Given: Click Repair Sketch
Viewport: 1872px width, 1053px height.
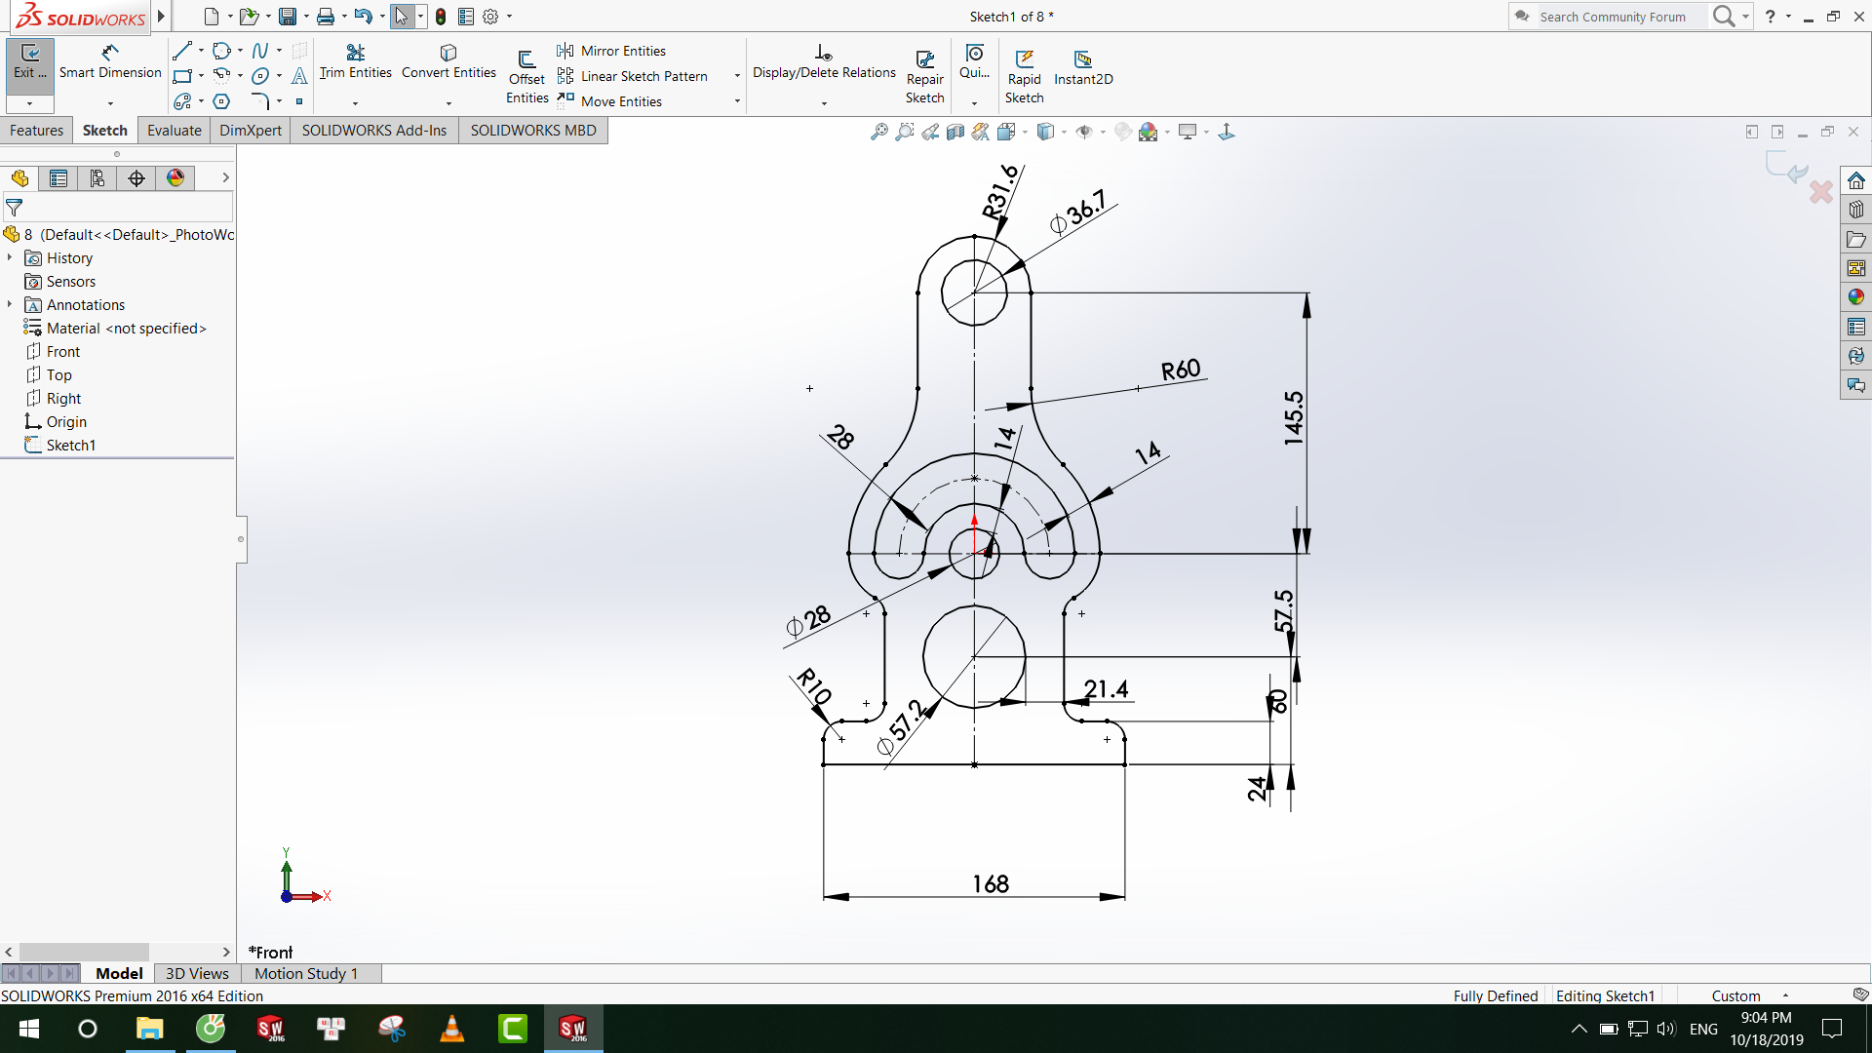Looking at the screenshot, I should tap(924, 76).
